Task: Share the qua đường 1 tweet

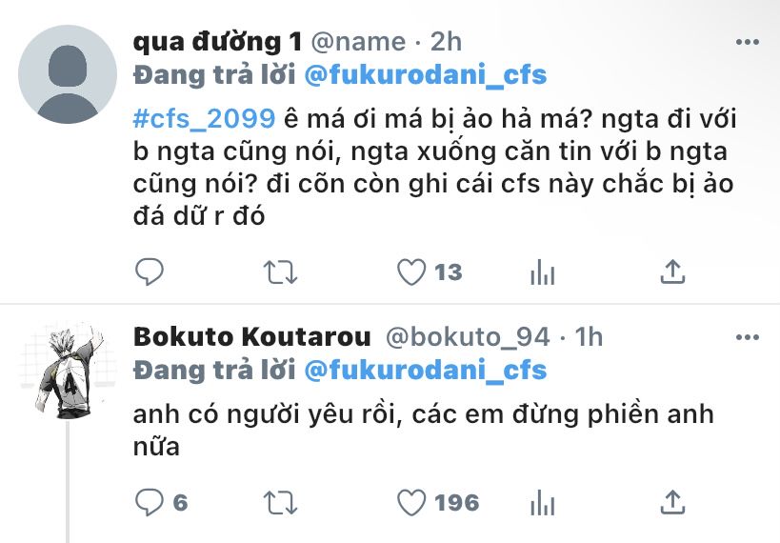Action: 672,271
